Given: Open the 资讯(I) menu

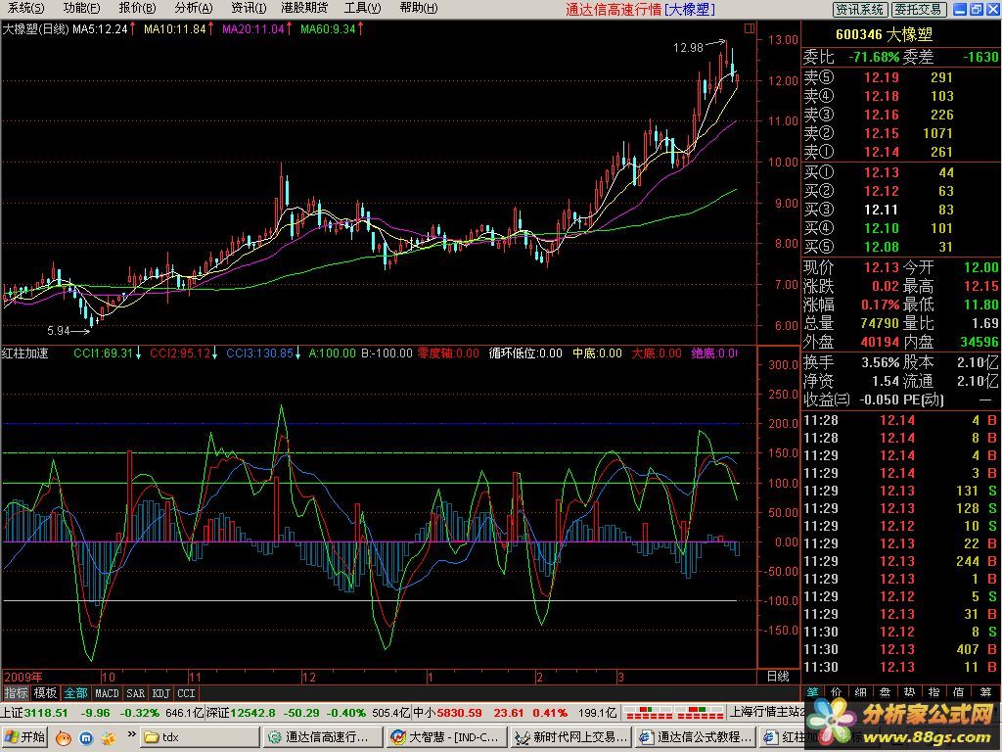Looking at the screenshot, I should pyautogui.click(x=248, y=8).
